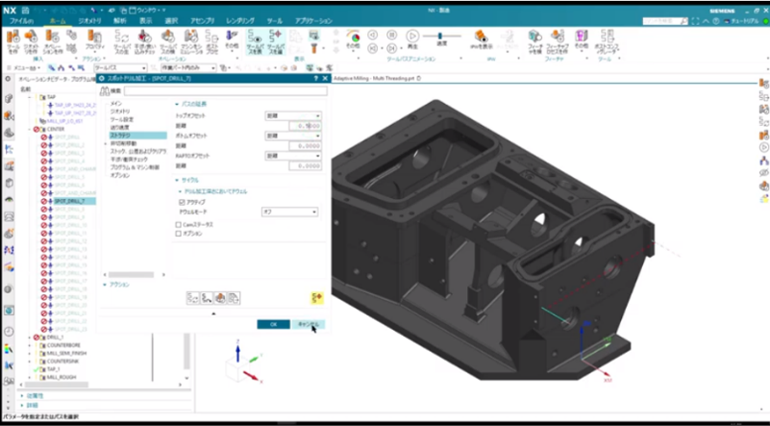
Task: Open the メニュー button in top bar
Action: [25, 68]
